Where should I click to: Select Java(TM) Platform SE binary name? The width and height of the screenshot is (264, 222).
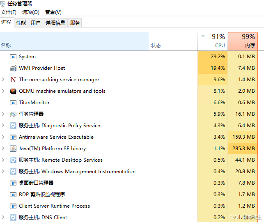click(53, 149)
